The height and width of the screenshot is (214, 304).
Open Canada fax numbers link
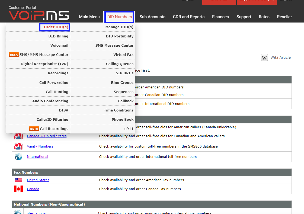click(33, 189)
